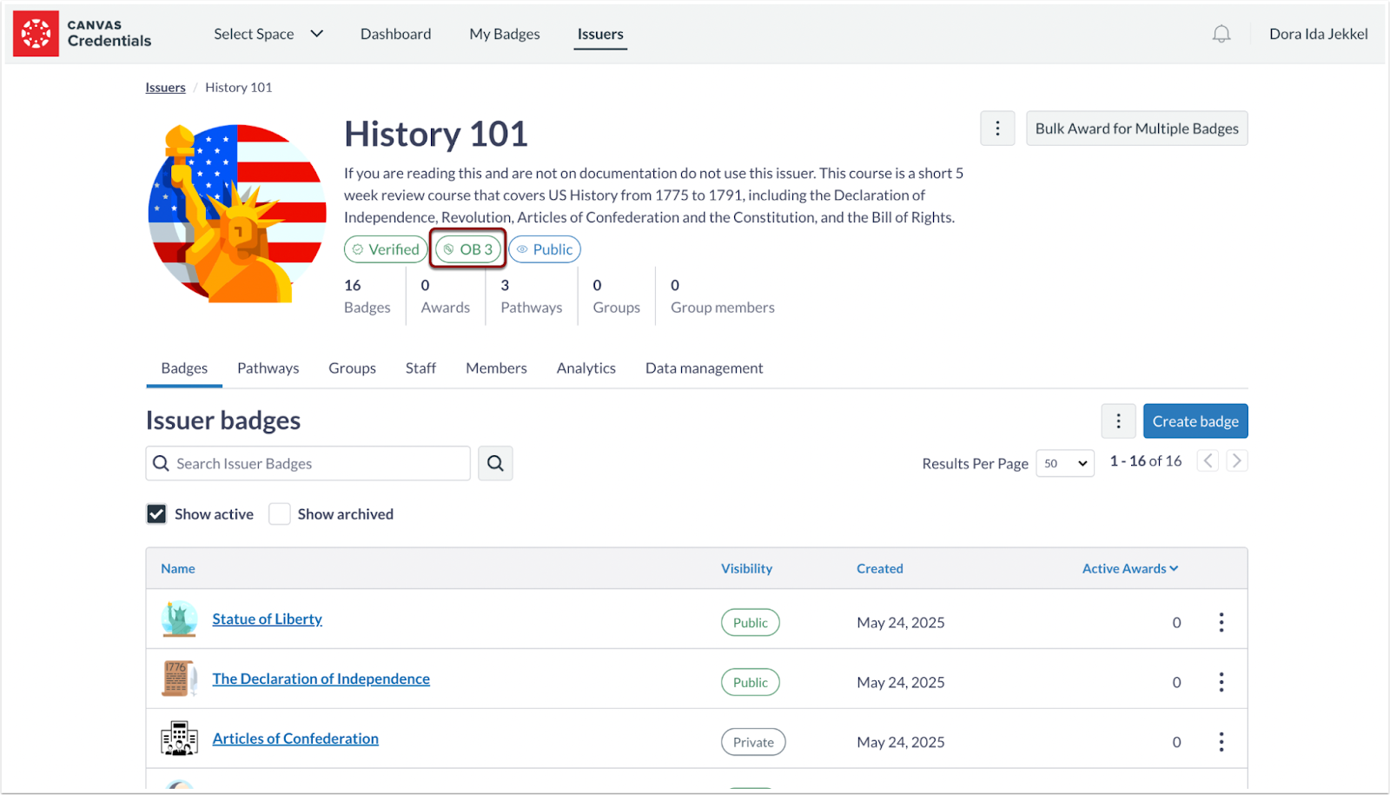Click the History 101 page heading
Image resolution: width=1390 pixels, height=795 pixels.
coord(436,135)
